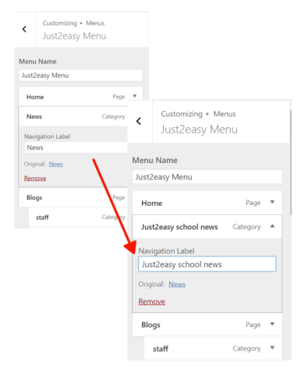Screen dimensions: 307x370
Task: Edit the Navigation Label field reading Just2easy school news
Action: 207,264
